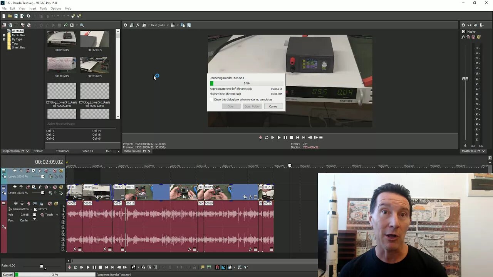Adjust the audio track Vol slider
This screenshot has width=493, height=277.
click(x=35, y=215)
